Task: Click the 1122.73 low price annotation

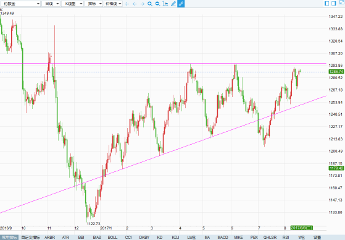Action: (x=94, y=224)
